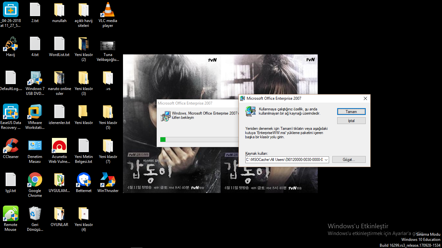Open the 4.txt file
The image size is (442, 248).
[x=35, y=47]
